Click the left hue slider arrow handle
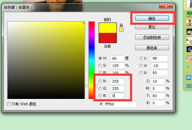 87,86
